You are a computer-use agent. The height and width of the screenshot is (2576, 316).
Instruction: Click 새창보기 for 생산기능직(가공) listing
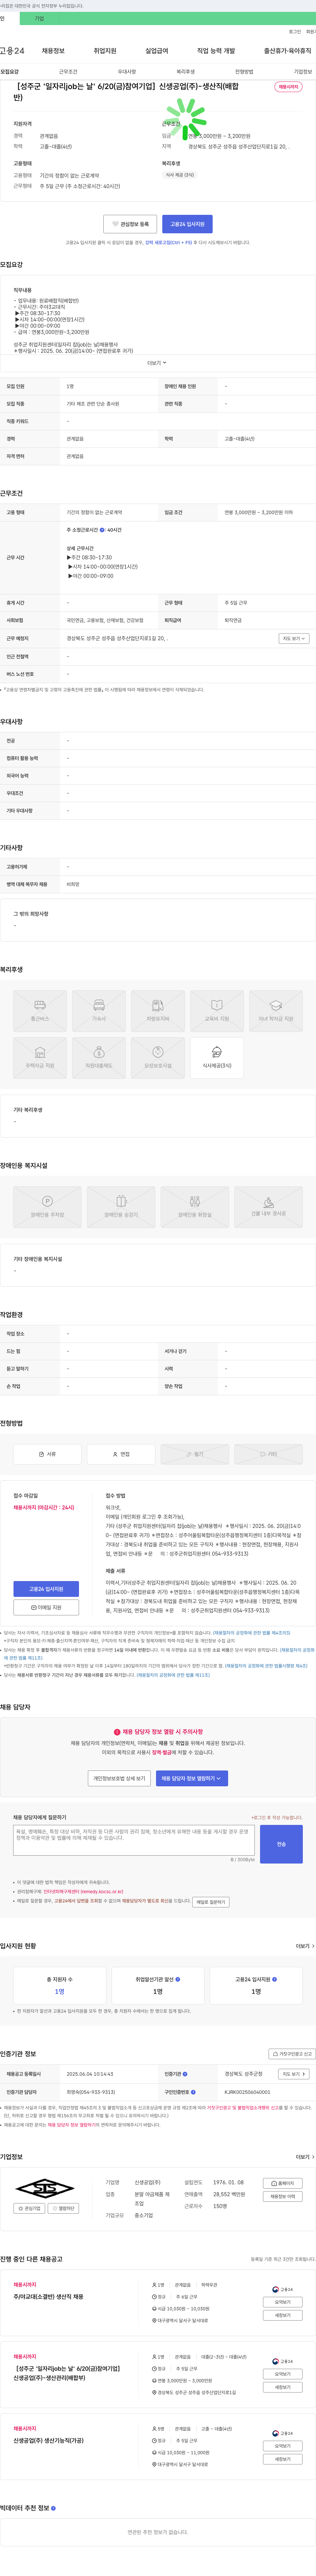(x=283, y=2459)
